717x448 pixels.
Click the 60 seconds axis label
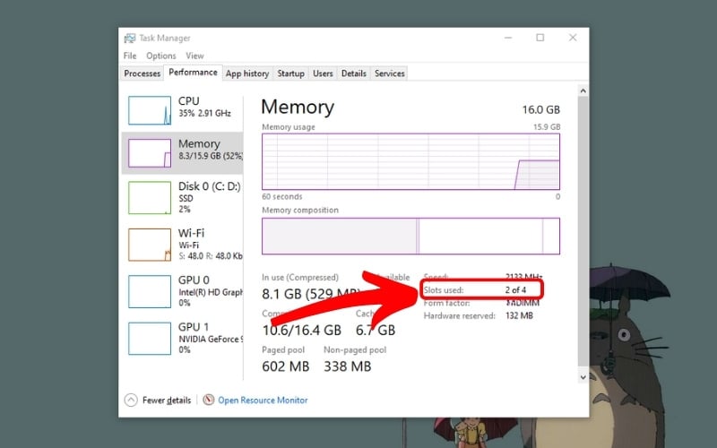point(282,196)
